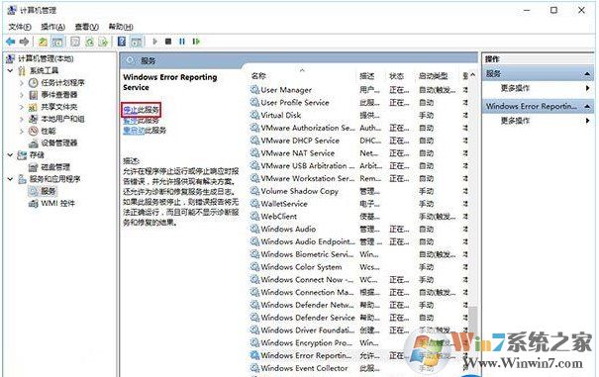Select the Windows Event Collector row
This screenshot has width=599, height=377.
click(x=359, y=368)
